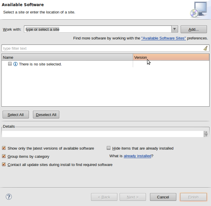
Task: Open the 'already installed' link
Action: point(137,156)
